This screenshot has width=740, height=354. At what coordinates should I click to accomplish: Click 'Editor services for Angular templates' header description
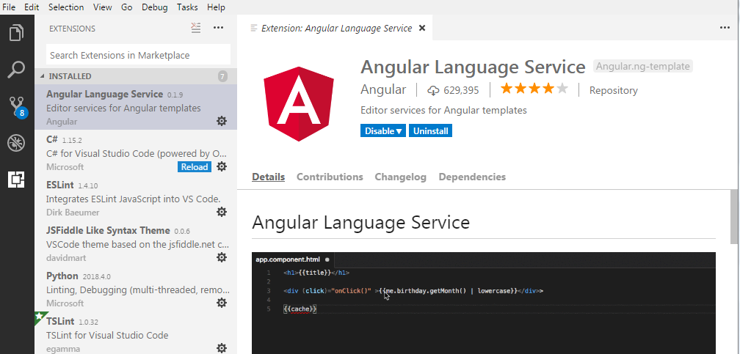[x=443, y=110]
